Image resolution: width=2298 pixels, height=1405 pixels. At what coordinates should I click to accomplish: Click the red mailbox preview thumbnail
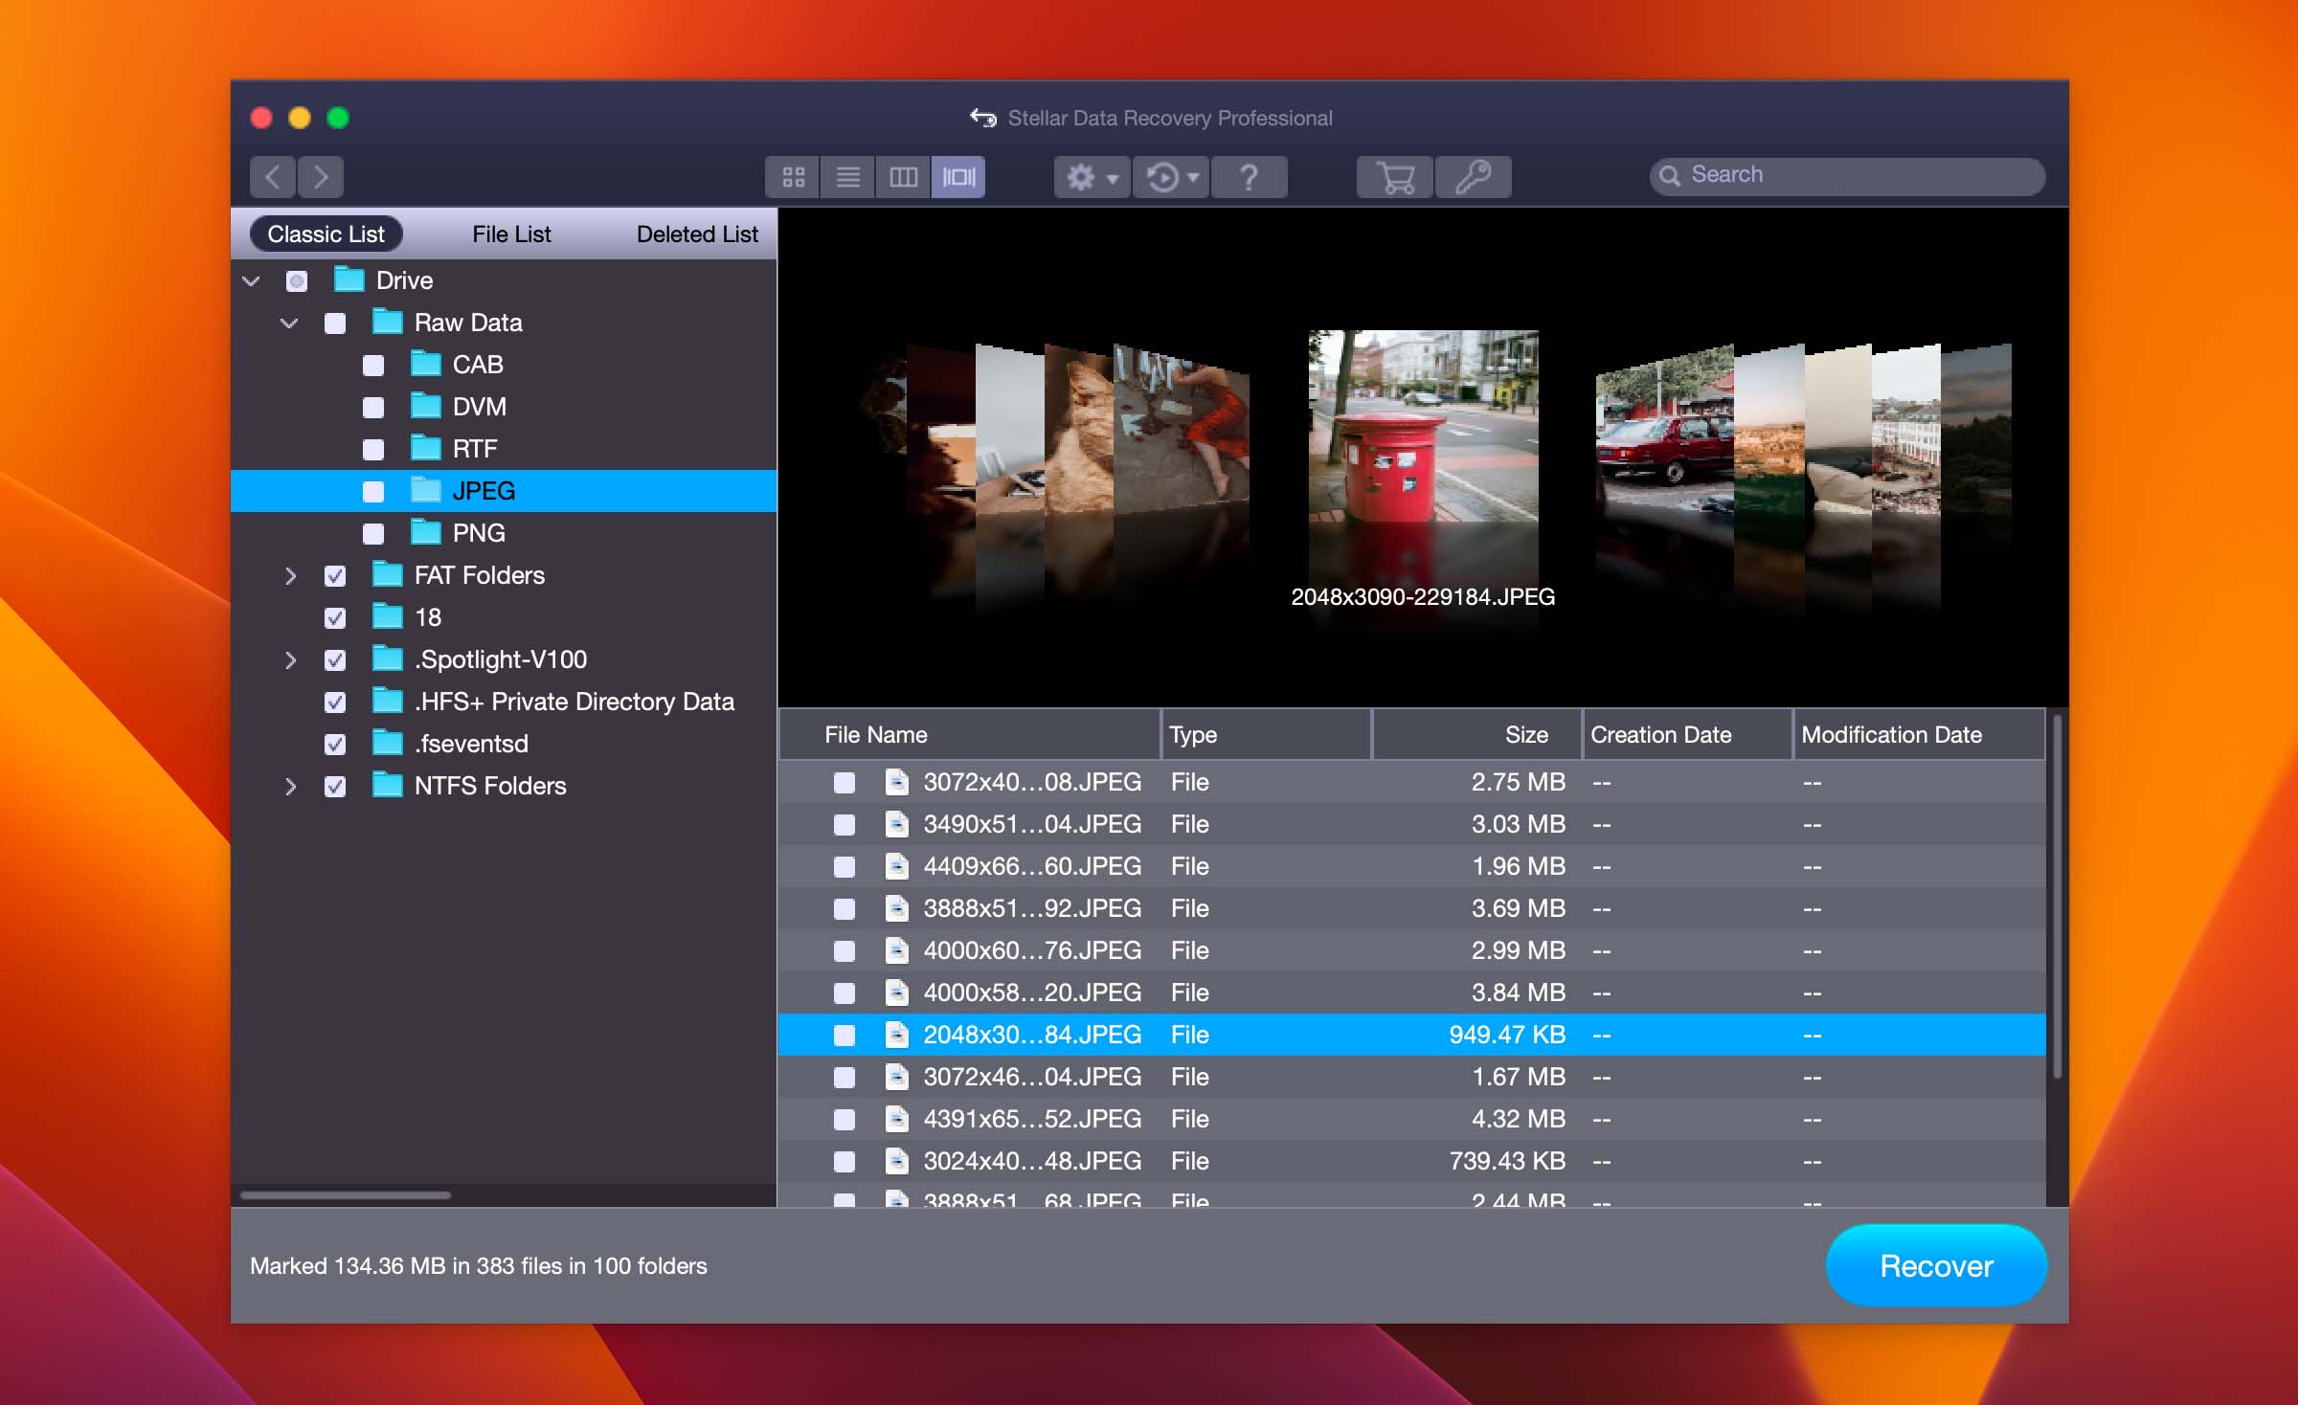1423,427
